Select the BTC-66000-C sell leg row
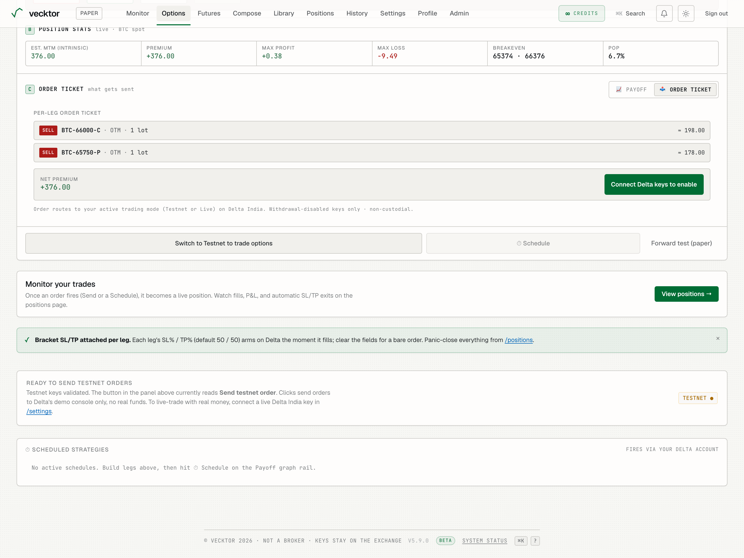This screenshot has width=744, height=558. 372,130
